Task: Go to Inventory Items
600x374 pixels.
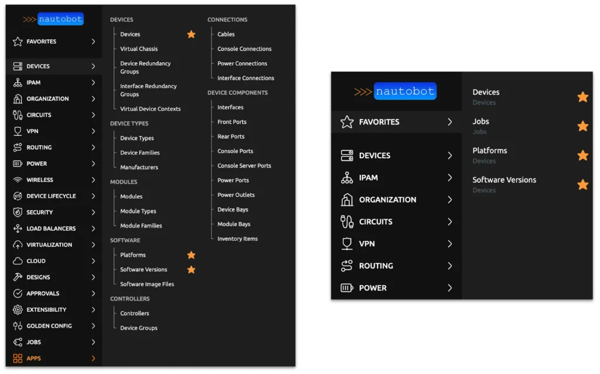Action: [x=237, y=239]
